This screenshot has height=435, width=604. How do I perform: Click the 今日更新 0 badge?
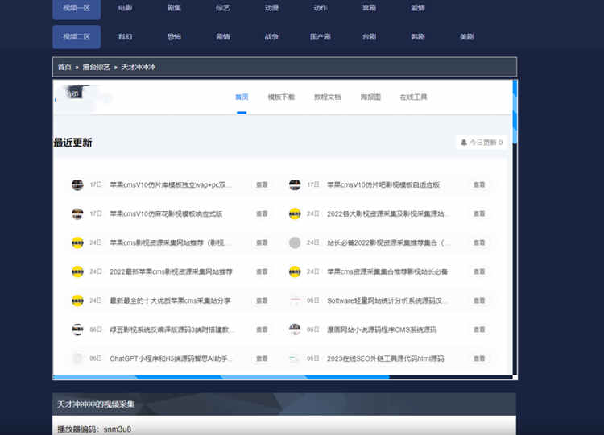(x=482, y=143)
